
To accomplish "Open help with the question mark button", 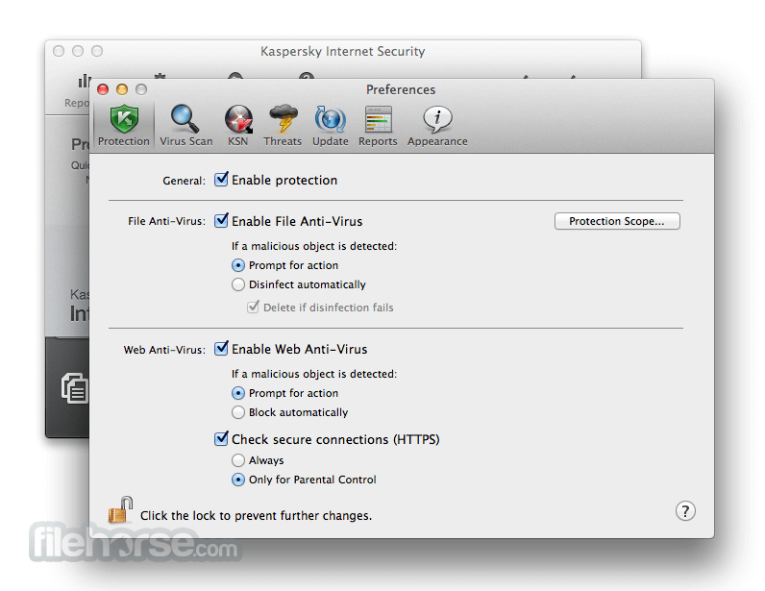I will point(685,511).
